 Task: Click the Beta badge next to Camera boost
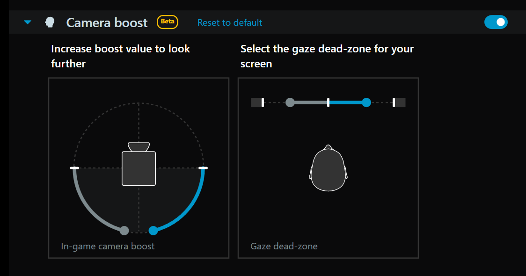point(167,22)
